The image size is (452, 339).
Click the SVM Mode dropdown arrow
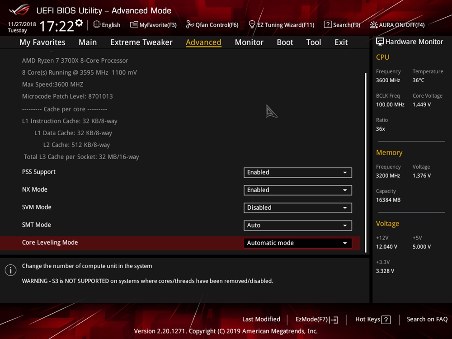point(345,208)
